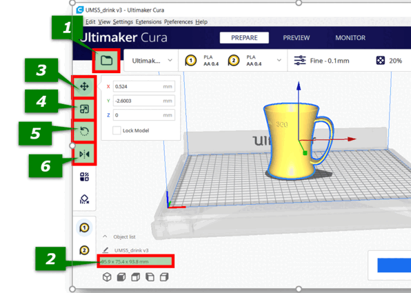
Task: Collapse the Object list panel
Action: (x=105, y=236)
